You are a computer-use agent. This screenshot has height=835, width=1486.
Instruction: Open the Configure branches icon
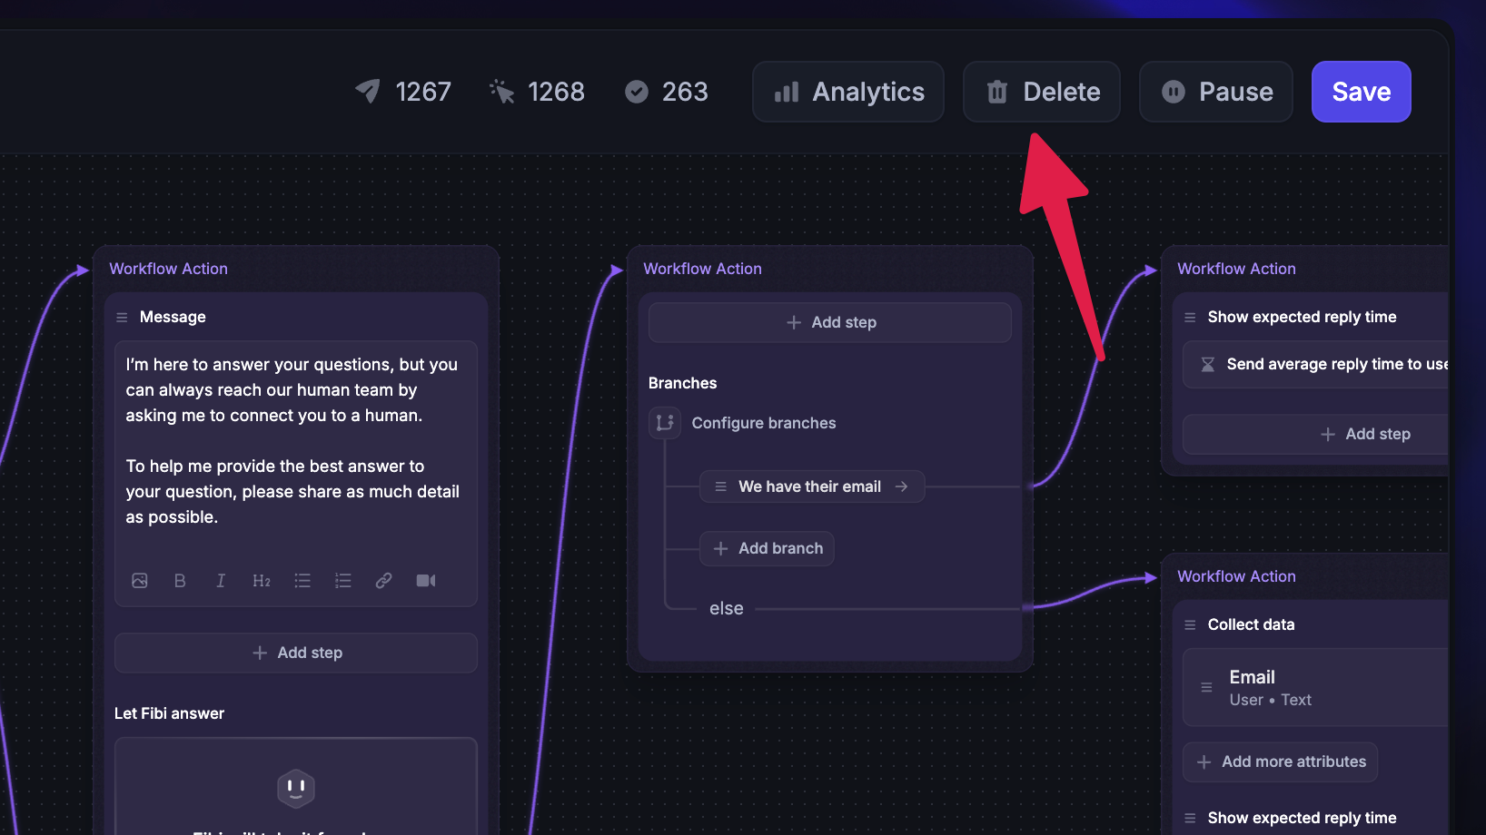pos(665,423)
